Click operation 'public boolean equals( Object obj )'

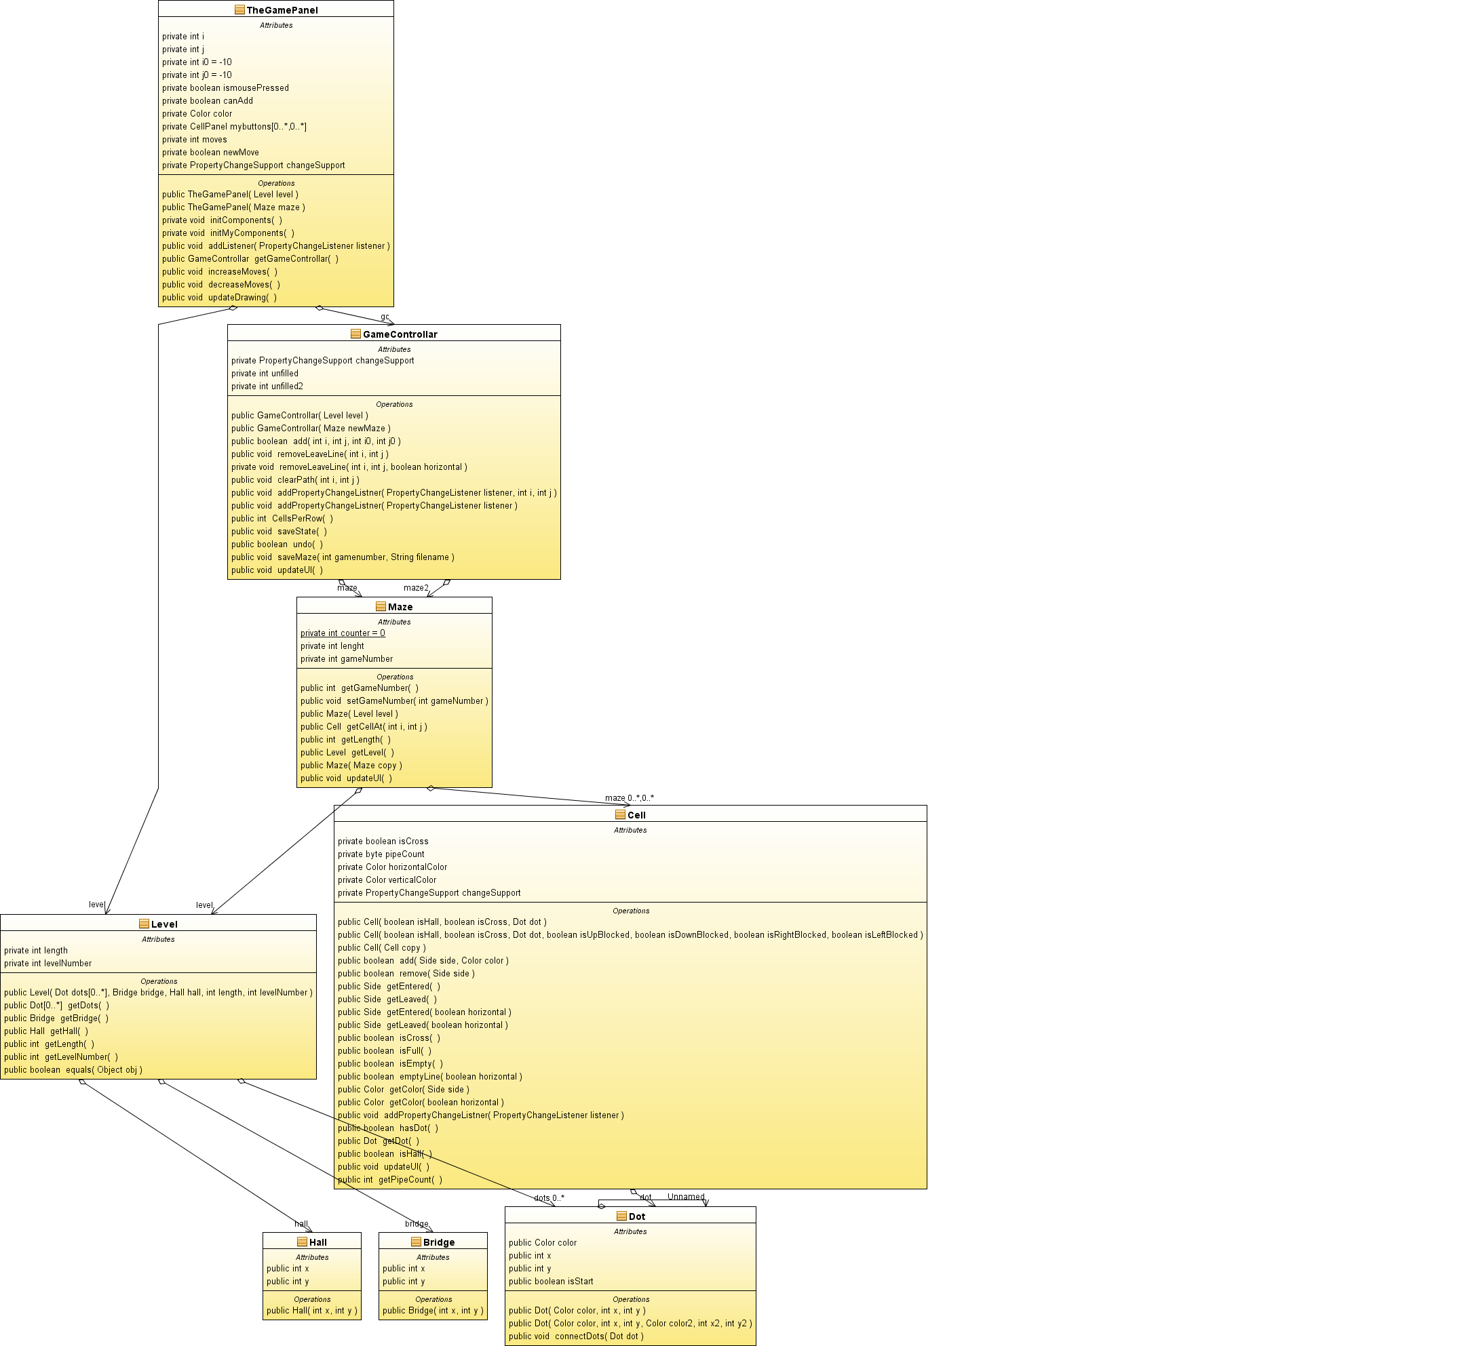click(73, 1071)
